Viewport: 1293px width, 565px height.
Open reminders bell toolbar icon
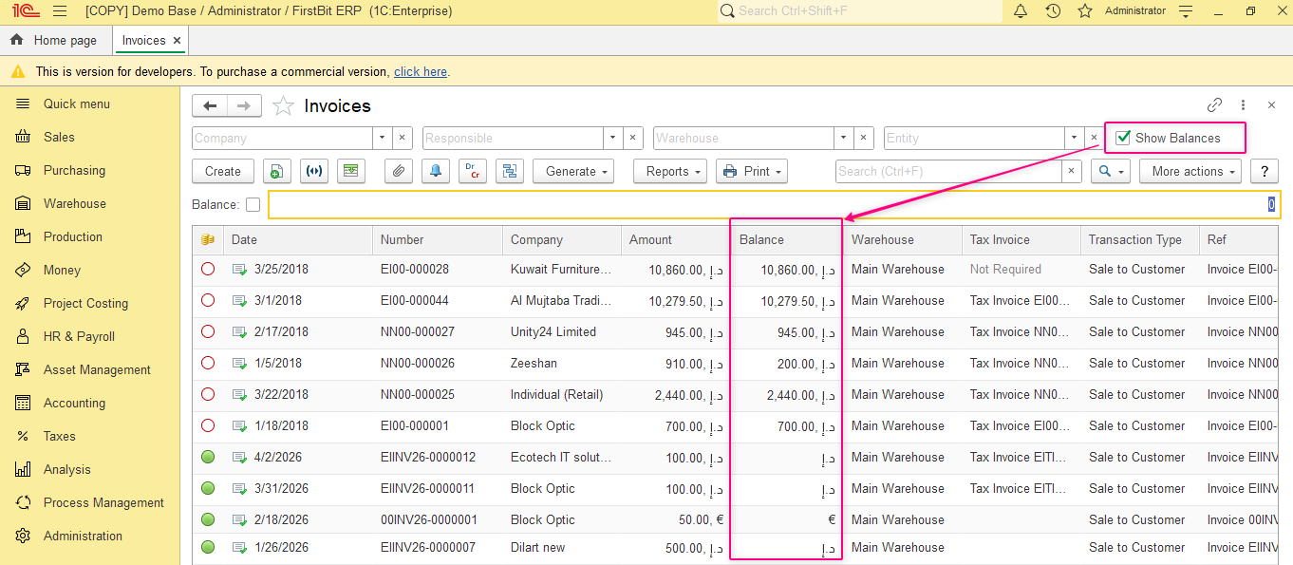[436, 171]
